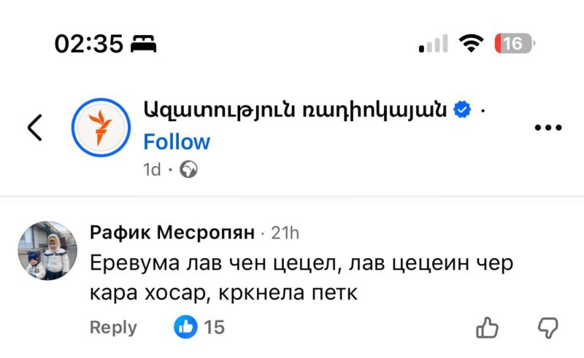Dislike the comment with thumbs down
The image size is (584, 358).
pos(547,327)
